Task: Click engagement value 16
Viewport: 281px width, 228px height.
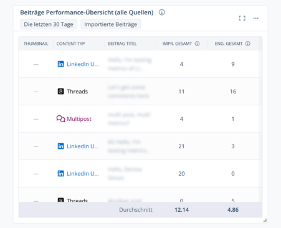Action: (233, 92)
